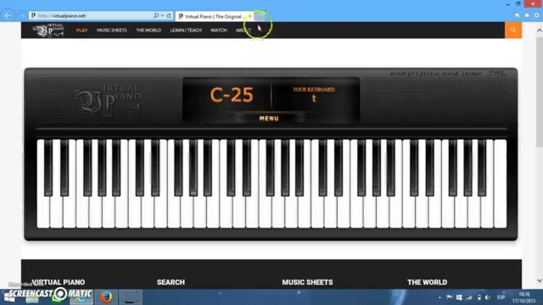Click the Virtual Piano logo in the site header
The height and width of the screenshot is (305, 543).
click(48, 30)
